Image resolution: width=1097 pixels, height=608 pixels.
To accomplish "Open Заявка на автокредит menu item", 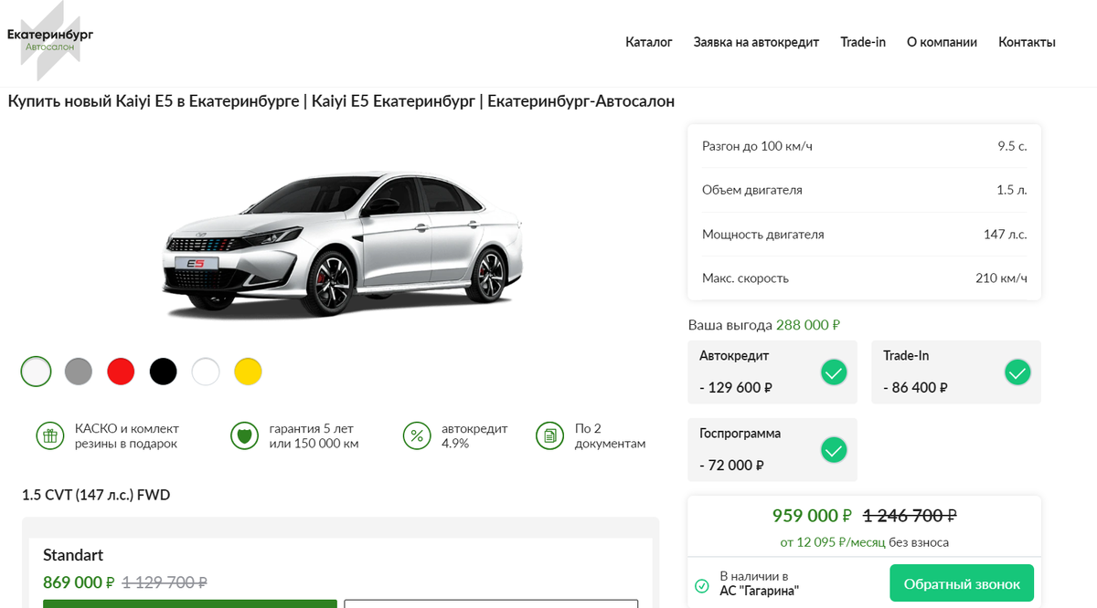I will tap(756, 42).
